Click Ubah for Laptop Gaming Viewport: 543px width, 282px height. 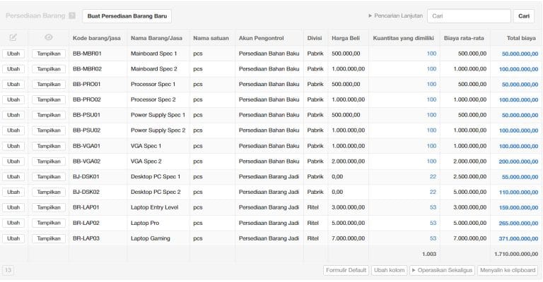[13, 238]
